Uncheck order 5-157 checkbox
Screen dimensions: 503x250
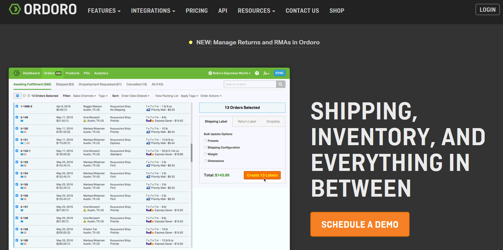point(17,207)
